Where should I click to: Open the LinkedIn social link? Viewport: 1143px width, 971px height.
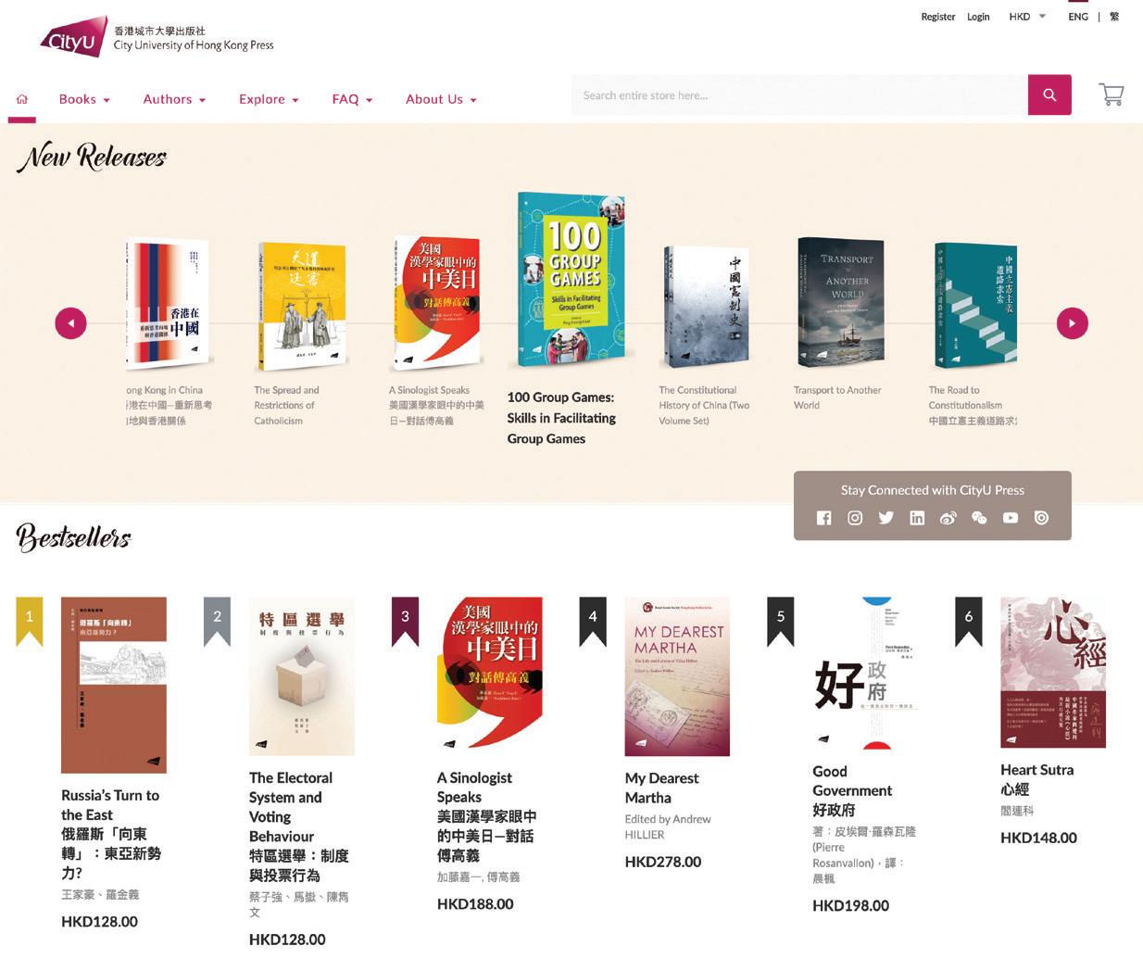click(x=917, y=518)
